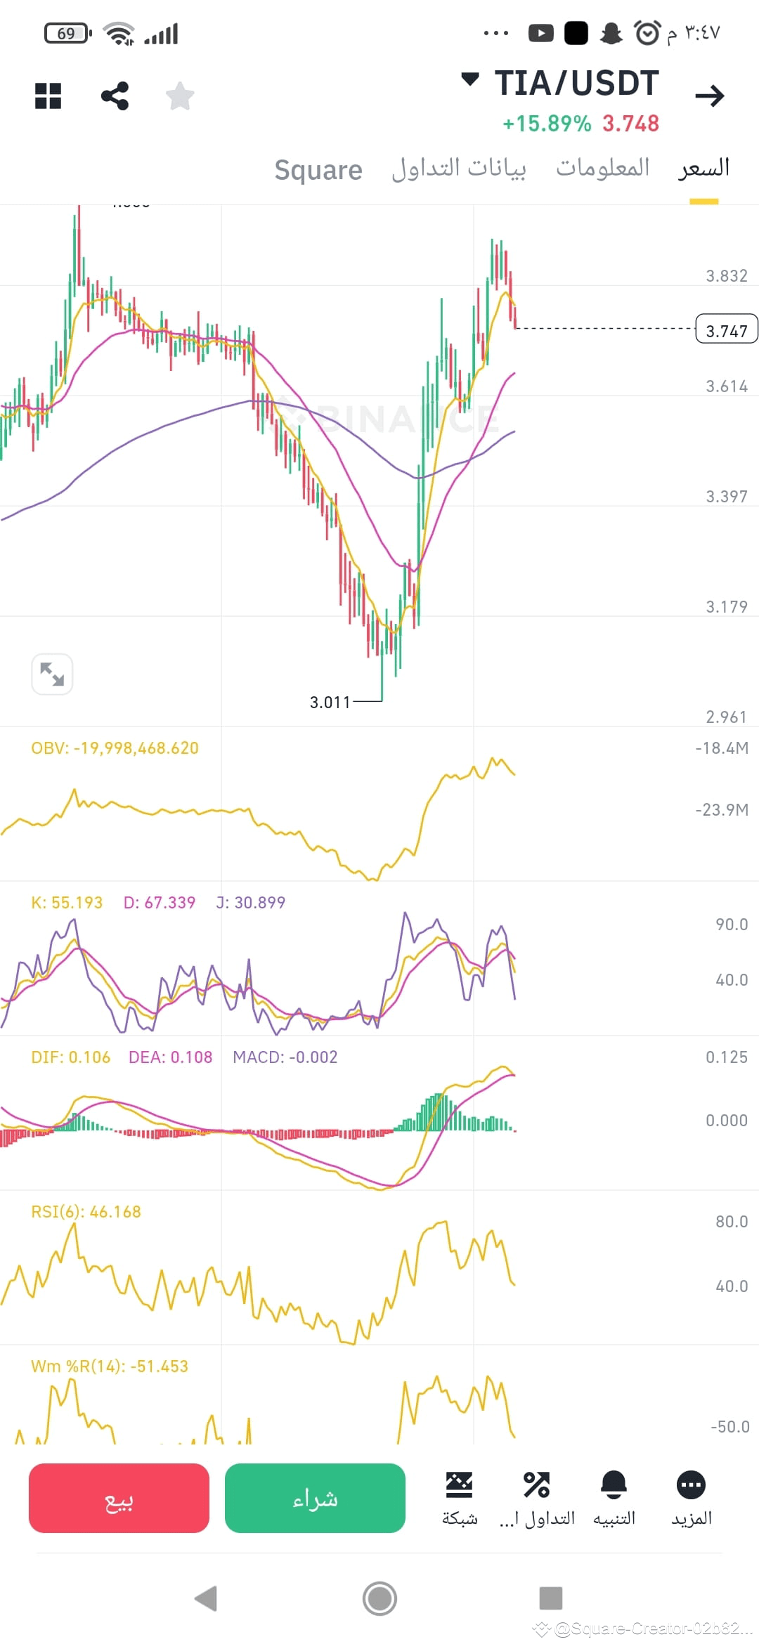Open the بيانات التداول trading data tab
The height and width of the screenshot is (1644, 759).
(x=460, y=168)
